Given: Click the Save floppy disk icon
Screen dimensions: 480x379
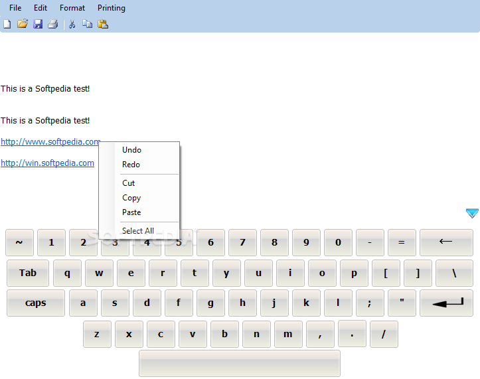Looking at the screenshot, I should (38, 24).
